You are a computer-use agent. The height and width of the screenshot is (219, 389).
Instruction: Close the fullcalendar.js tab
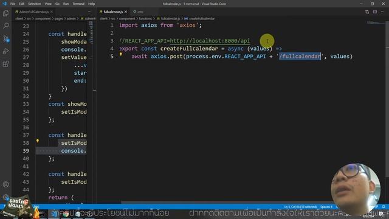point(126,12)
